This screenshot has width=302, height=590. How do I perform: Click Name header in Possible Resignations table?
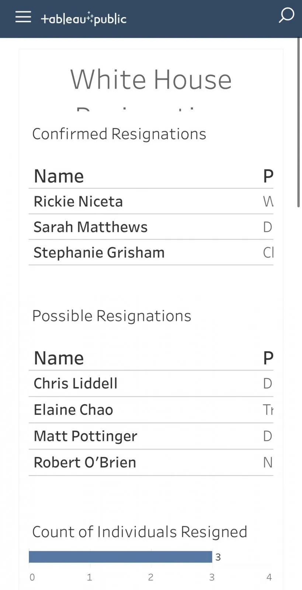coord(59,358)
